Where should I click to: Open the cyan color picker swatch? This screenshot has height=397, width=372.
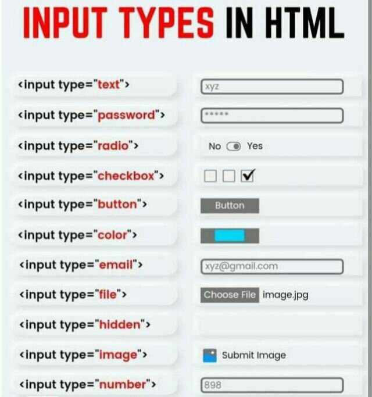[230, 235]
